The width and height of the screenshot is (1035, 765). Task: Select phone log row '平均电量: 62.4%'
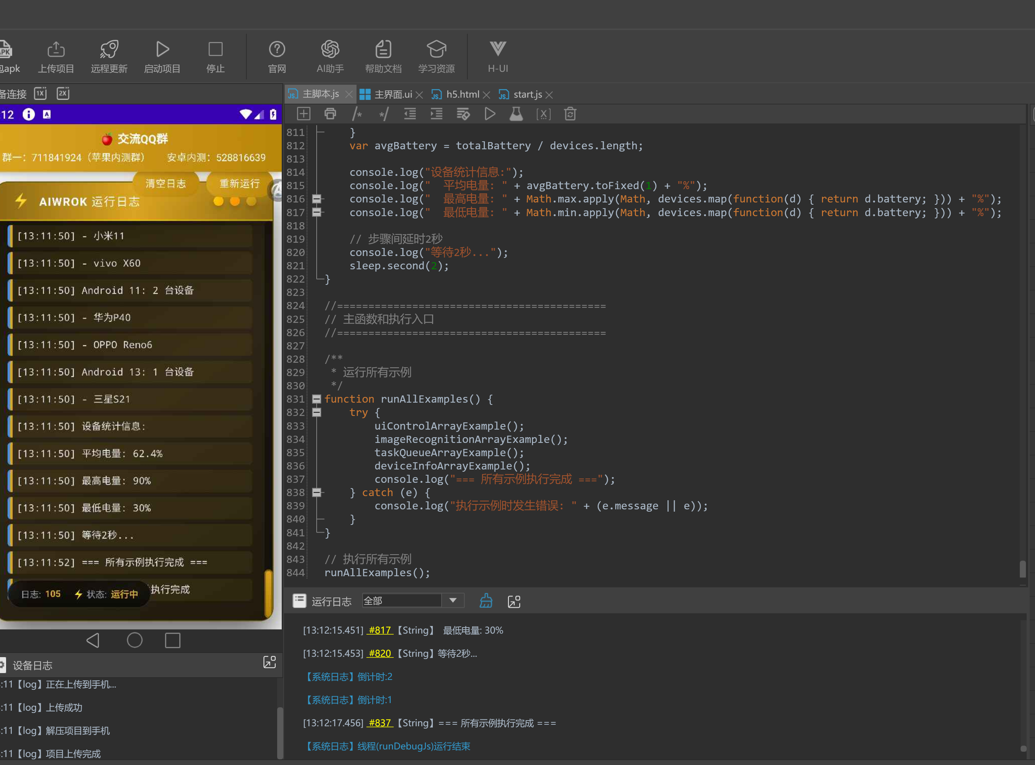pyautogui.click(x=130, y=454)
